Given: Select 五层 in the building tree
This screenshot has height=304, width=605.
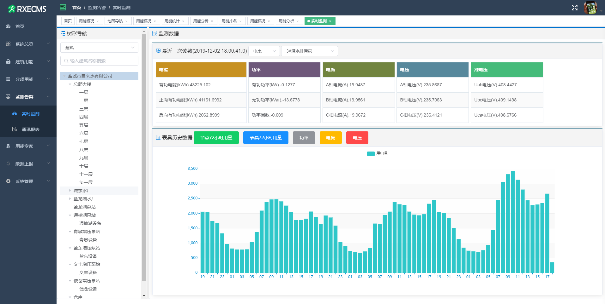Looking at the screenshot, I should tap(84, 125).
